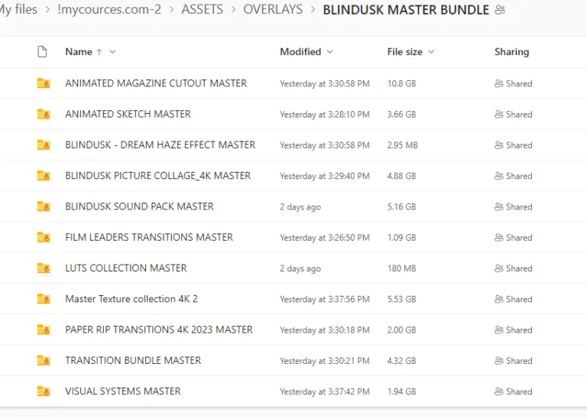Click the ANIMATED MAGAZINE CUTOUT MASTER folder icon

pyautogui.click(x=44, y=83)
